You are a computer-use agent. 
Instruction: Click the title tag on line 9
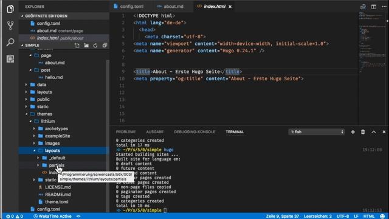click(143, 72)
